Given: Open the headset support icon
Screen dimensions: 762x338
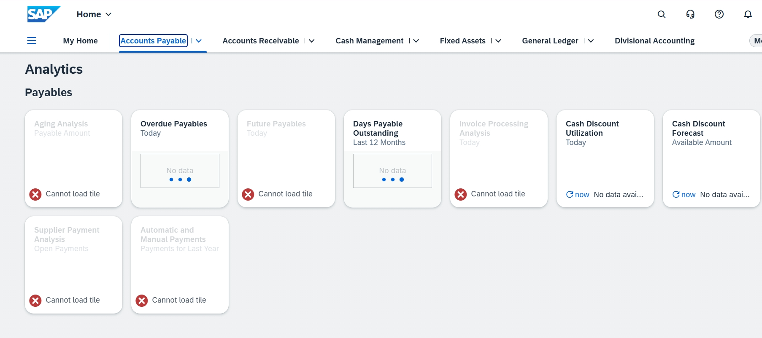Looking at the screenshot, I should tap(690, 14).
